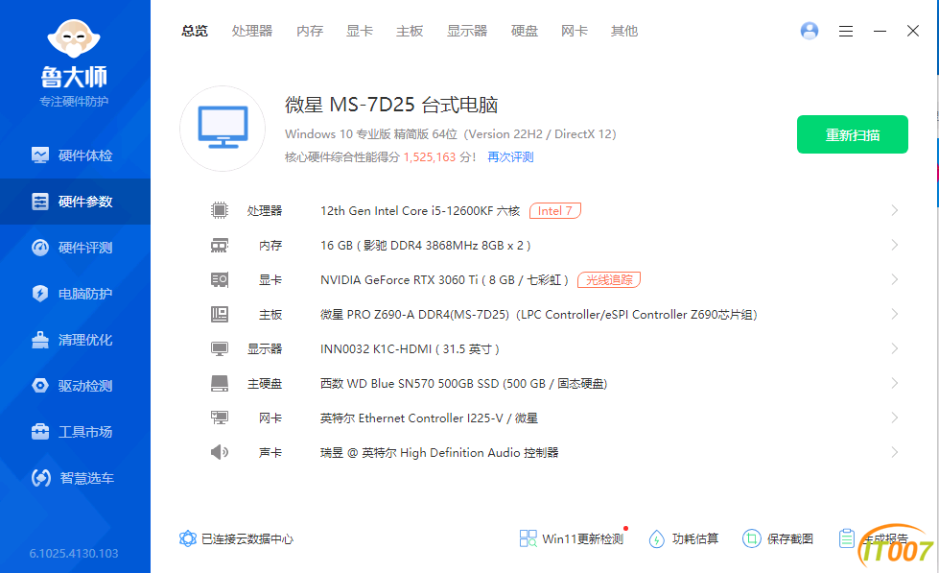This screenshot has height=573, width=939.
Task: Click the Win11更新检测 label
Action: coord(583,538)
